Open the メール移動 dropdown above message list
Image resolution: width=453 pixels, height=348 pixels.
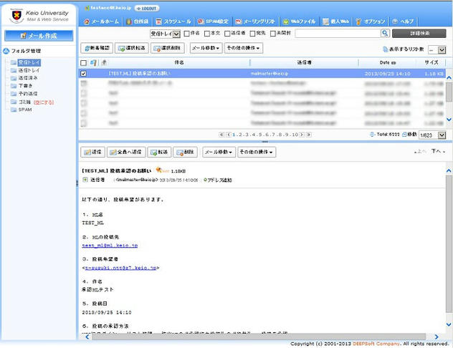point(205,49)
